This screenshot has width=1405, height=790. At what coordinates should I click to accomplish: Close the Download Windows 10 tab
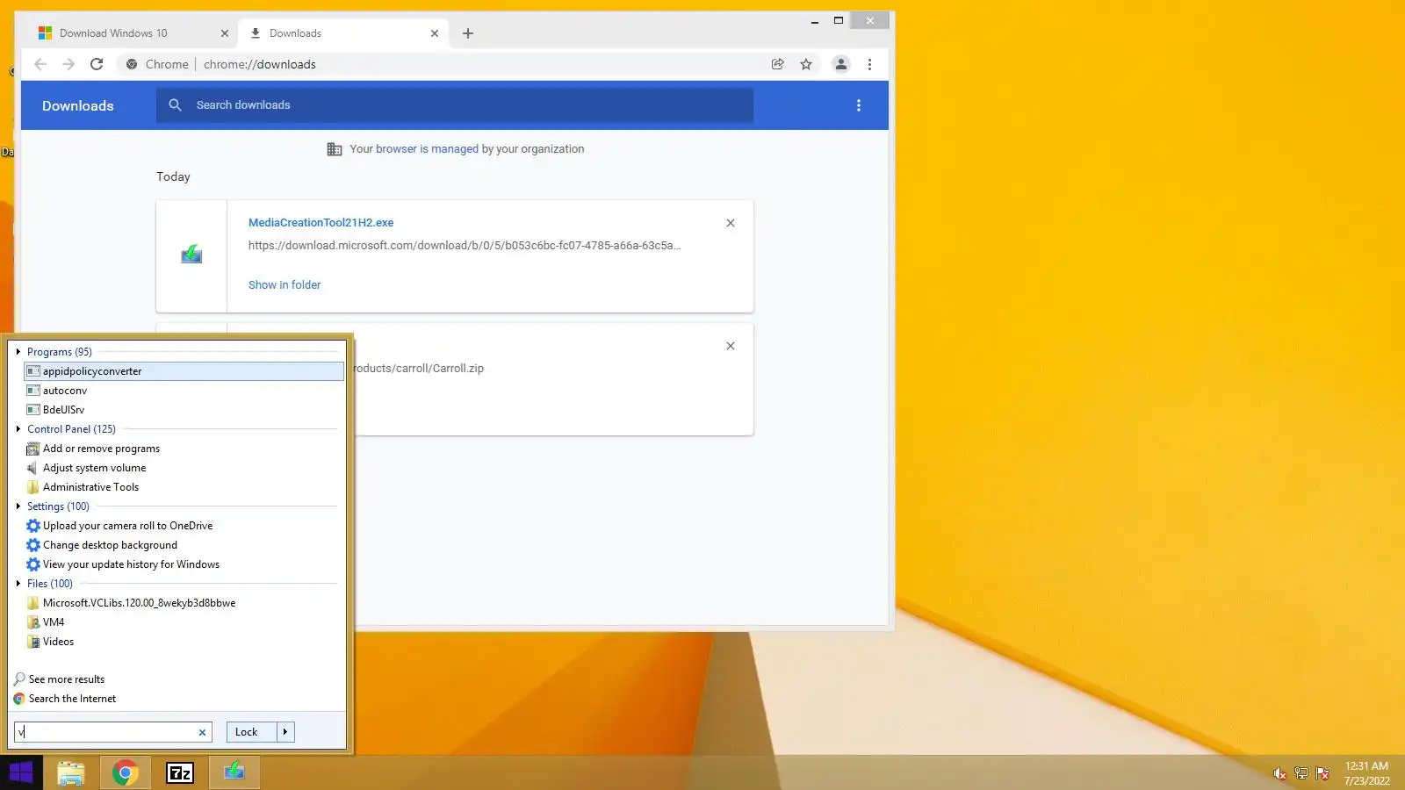tap(224, 33)
